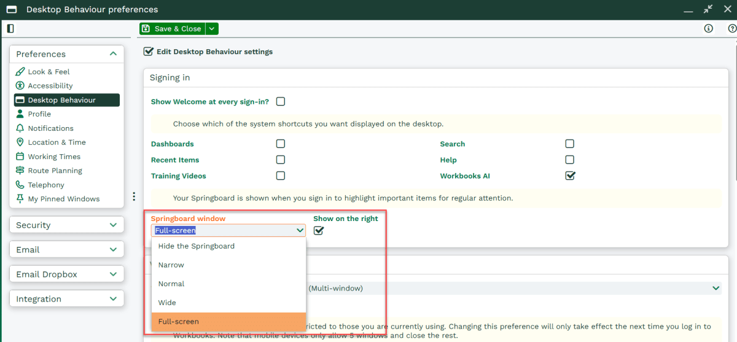Click the My Pinned Windows pin icon
Screen dimensions: 737x342
20,198
